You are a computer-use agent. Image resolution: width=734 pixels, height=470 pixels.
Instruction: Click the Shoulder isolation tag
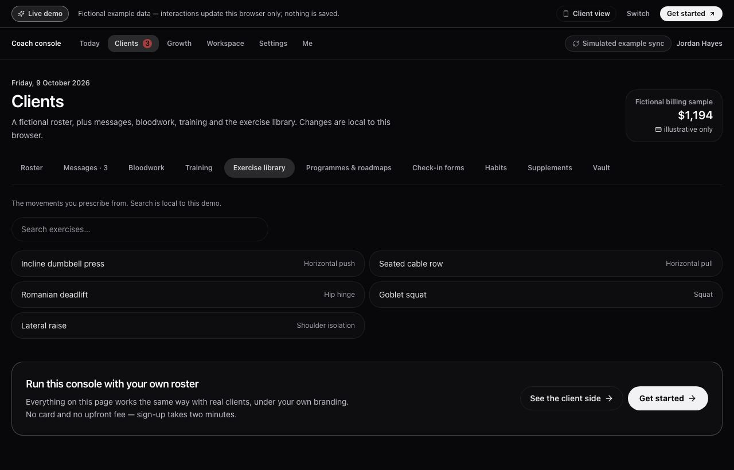tap(326, 326)
